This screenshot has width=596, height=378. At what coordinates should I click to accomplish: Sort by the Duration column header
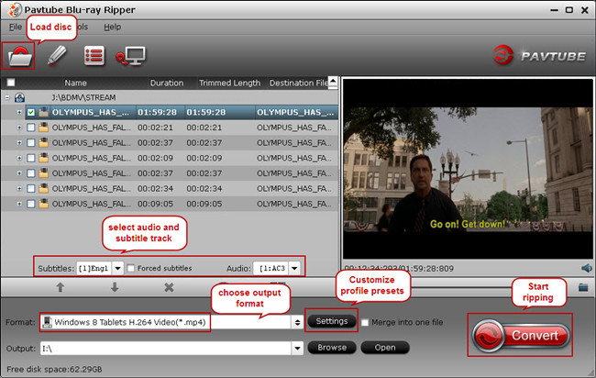(167, 83)
